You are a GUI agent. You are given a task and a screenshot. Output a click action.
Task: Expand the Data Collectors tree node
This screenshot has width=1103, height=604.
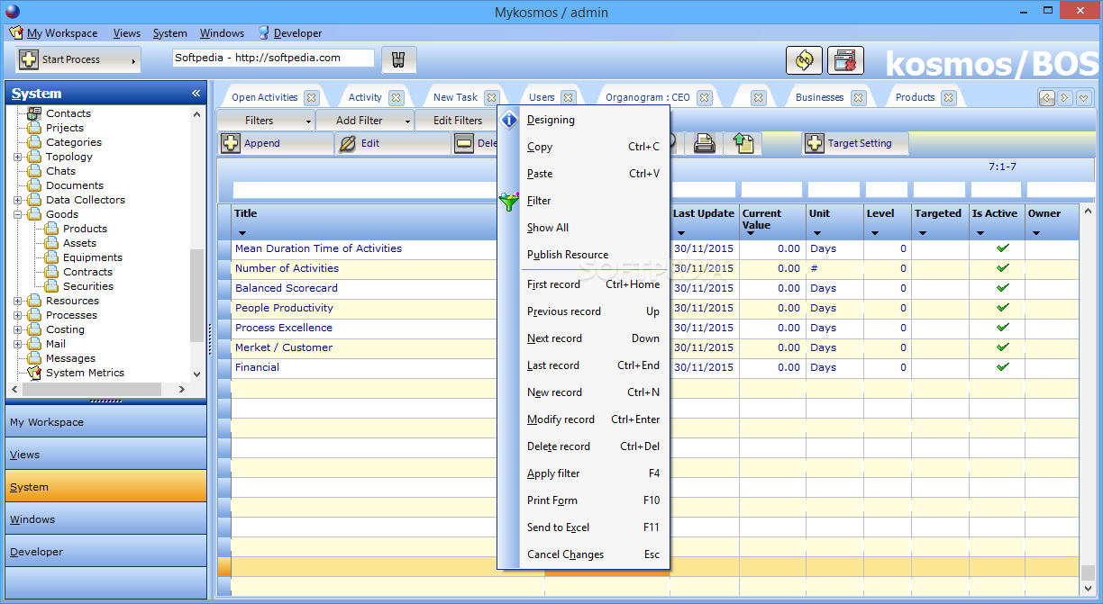[18, 200]
